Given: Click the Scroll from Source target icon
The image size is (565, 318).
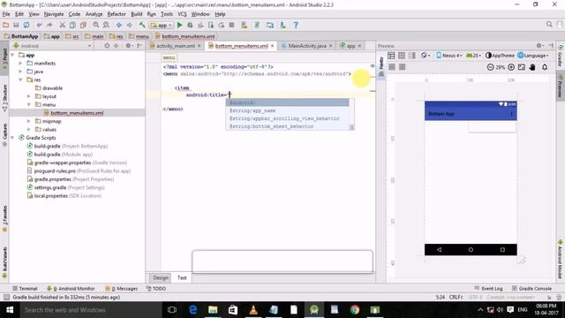Looking at the screenshot, I should tap(107, 46).
